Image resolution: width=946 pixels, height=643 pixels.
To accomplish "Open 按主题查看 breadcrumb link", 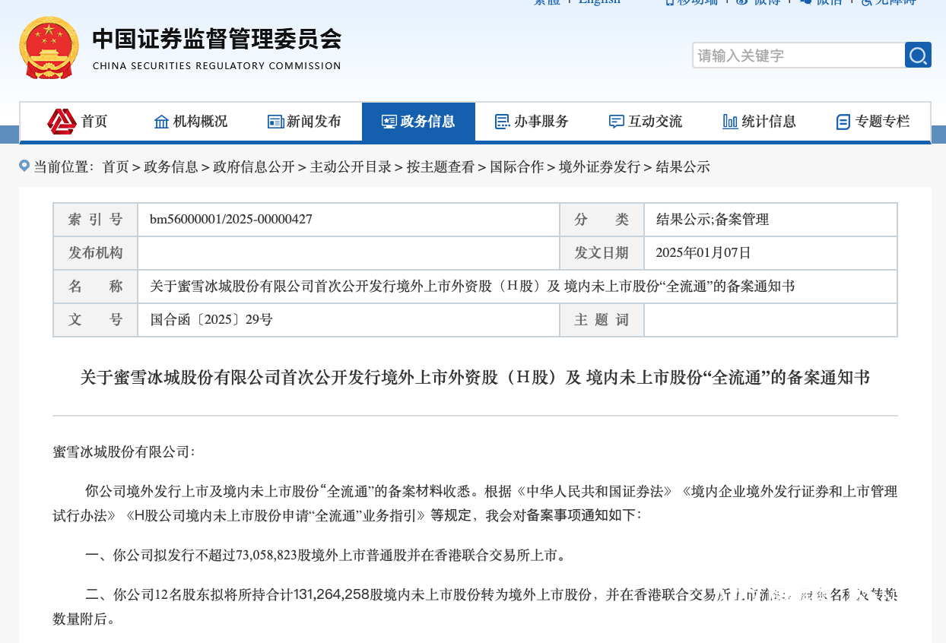I will click(440, 167).
